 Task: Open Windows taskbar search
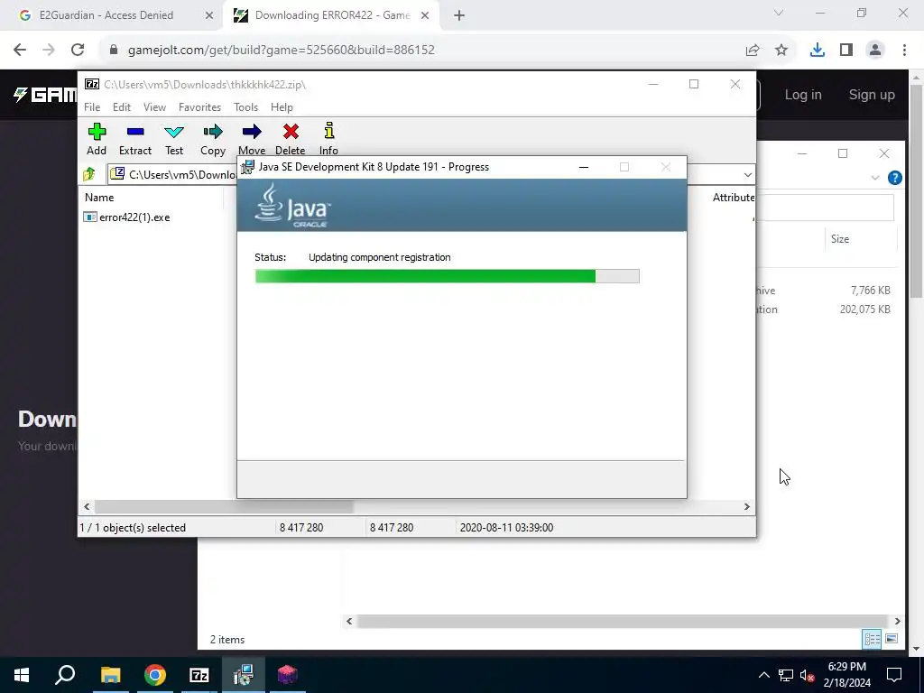[x=65, y=675]
